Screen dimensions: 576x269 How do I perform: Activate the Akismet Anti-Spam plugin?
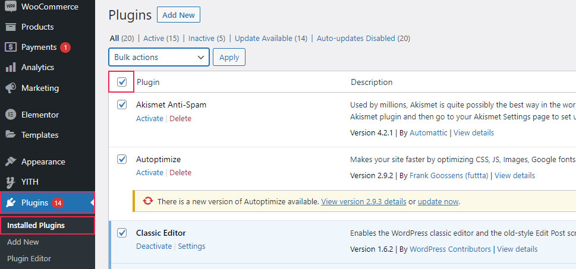[x=150, y=119]
